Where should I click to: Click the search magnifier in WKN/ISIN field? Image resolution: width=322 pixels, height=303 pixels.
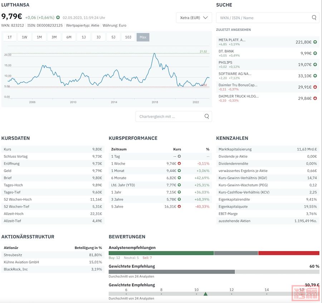(314, 18)
